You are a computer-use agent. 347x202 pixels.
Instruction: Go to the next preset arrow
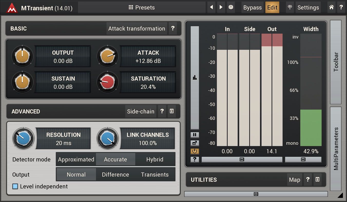[x=221, y=7]
